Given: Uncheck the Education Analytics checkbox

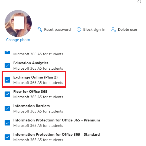Looking at the screenshot, I should [7, 66].
